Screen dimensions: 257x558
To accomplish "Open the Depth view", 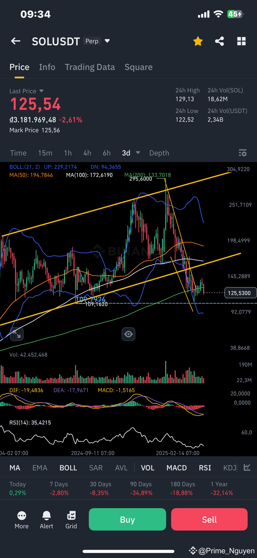I will coord(159,153).
